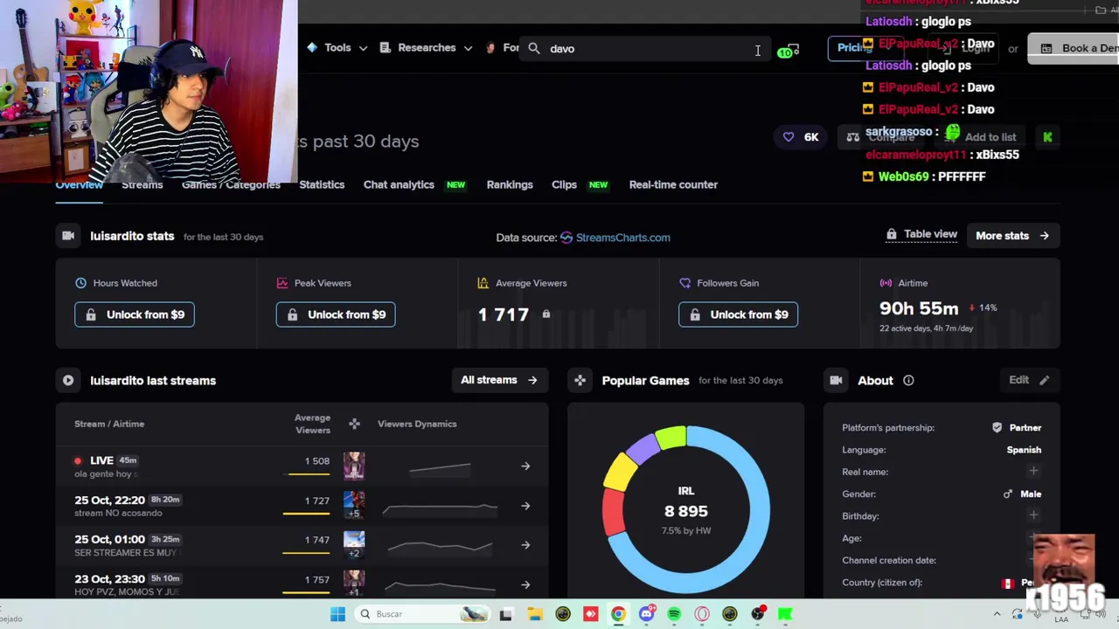This screenshot has height=629, width=1119.
Task: Expand the Researches dropdown menu
Action: pyautogui.click(x=427, y=48)
